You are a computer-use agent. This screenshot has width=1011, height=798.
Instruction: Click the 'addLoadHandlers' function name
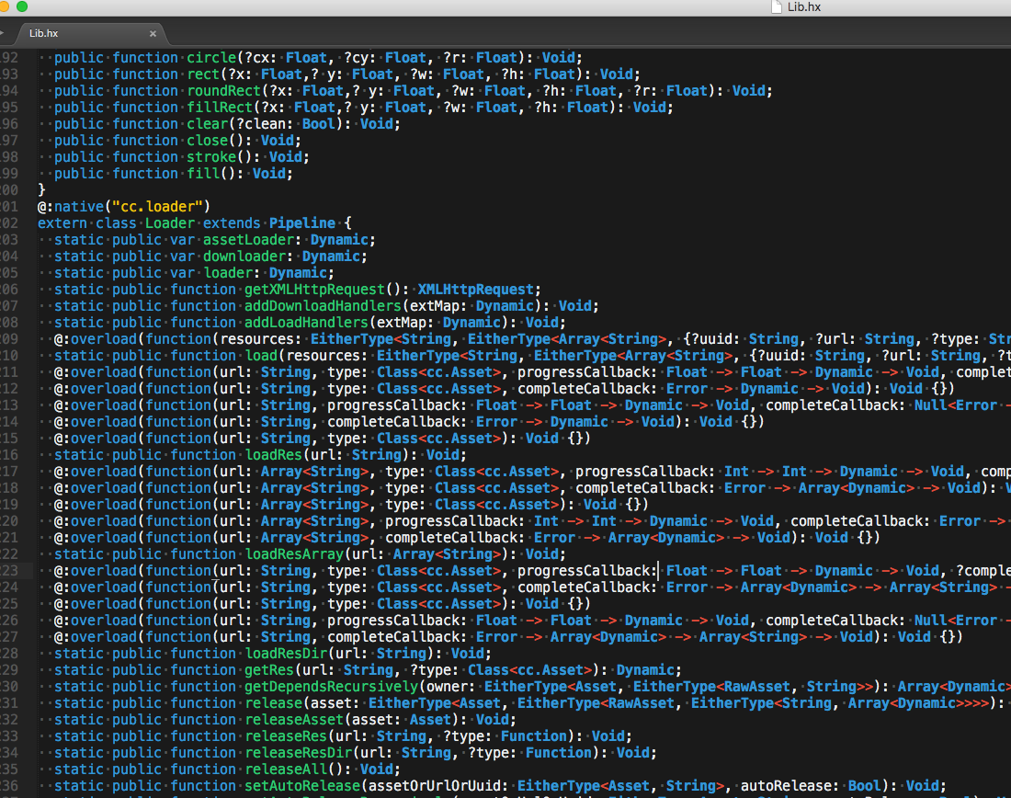point(306,323)
